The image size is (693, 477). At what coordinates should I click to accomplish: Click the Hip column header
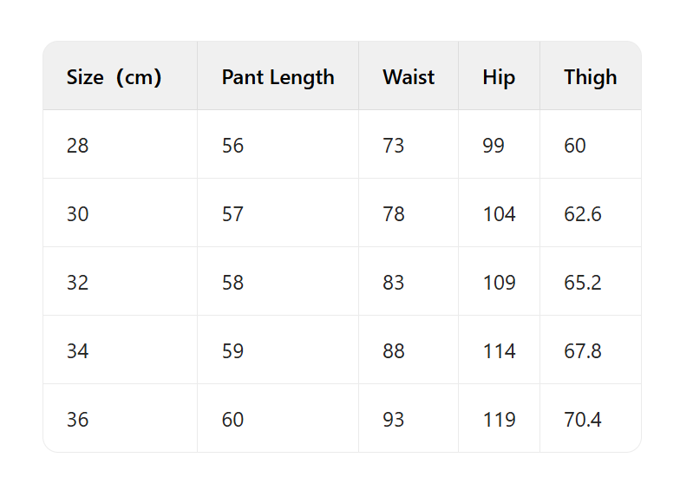[499, 77]
